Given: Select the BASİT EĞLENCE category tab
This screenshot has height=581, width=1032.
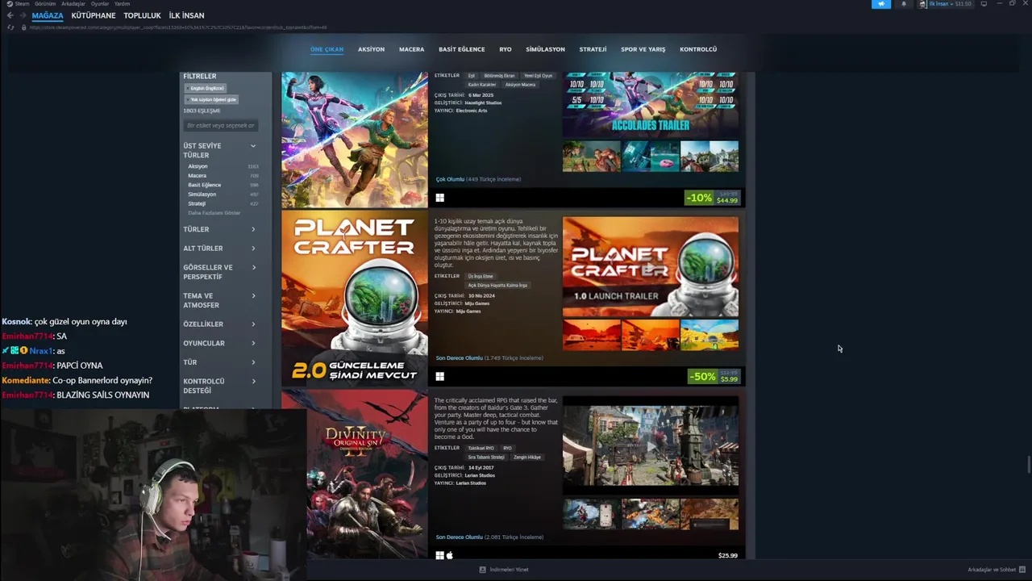Looking at the screenshot, I should point(462,49).
